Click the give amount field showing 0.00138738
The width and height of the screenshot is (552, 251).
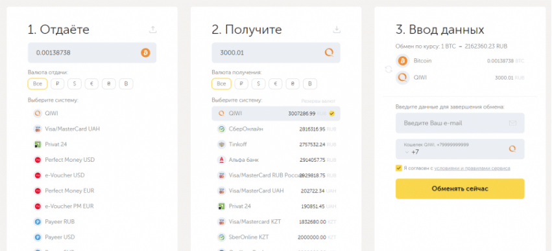click(x=92, y=52)
